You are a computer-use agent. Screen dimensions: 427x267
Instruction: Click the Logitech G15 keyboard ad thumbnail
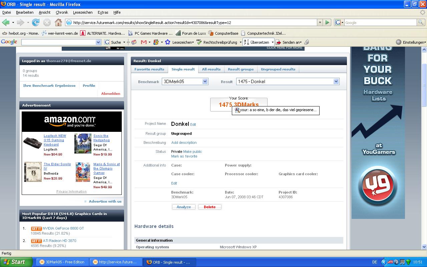point(33,142)
